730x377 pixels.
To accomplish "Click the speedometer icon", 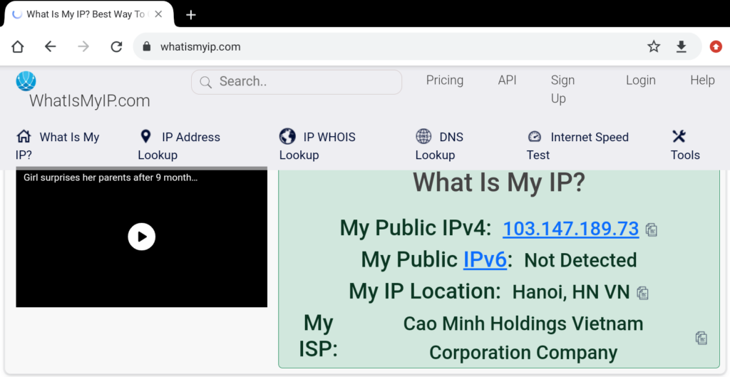I will [535, 136].
